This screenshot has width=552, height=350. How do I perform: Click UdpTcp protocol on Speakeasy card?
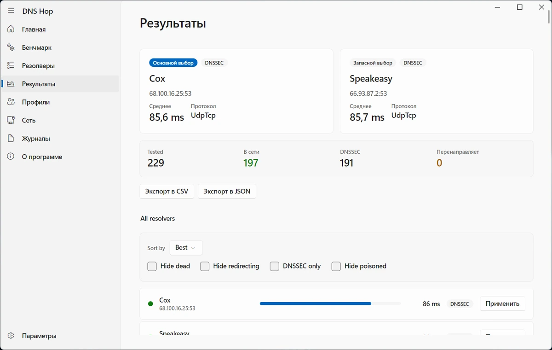(x=404, y=115)
